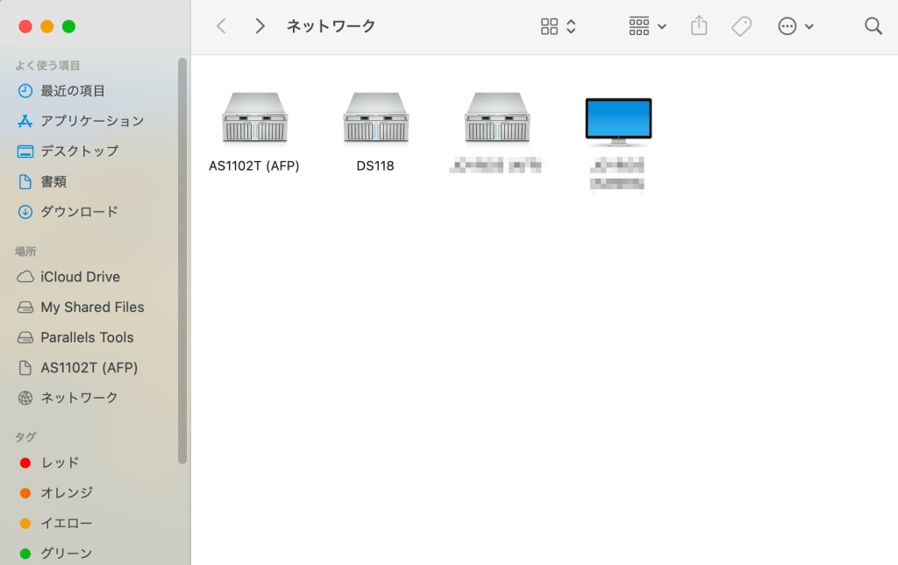Image resolution: width=898 pixels, height=565 pixels.
Task: Click the sidebar vertical scrollbar
Action: point(182,260)
